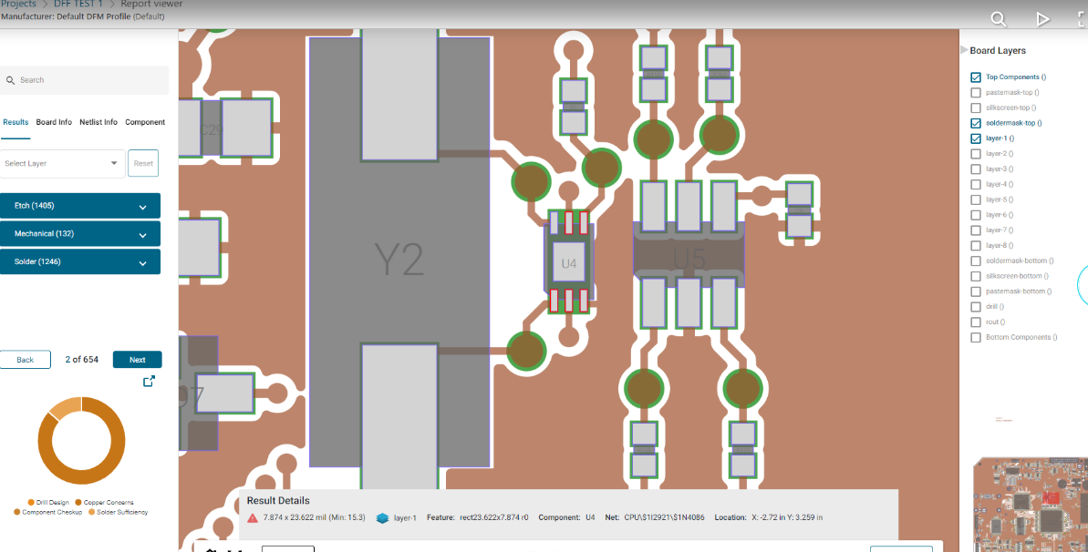The width and height of the screenshot is (1088, 552).
Task: Uncheck the Top Components layer
Action: pyautogui.click(x=976, y=77)
